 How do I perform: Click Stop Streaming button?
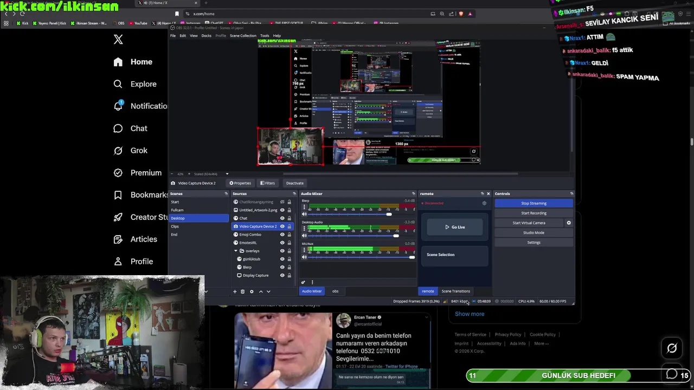534,203
